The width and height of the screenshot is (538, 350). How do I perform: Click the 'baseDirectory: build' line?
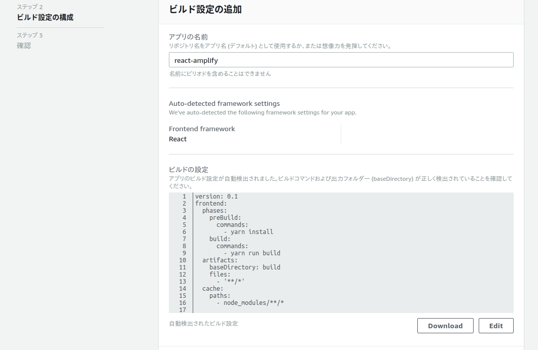[244, 267]
